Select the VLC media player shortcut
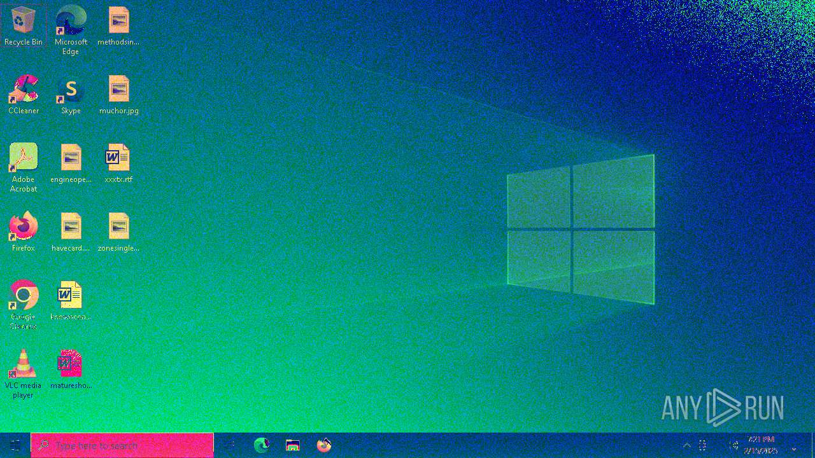 pos(24,373)
